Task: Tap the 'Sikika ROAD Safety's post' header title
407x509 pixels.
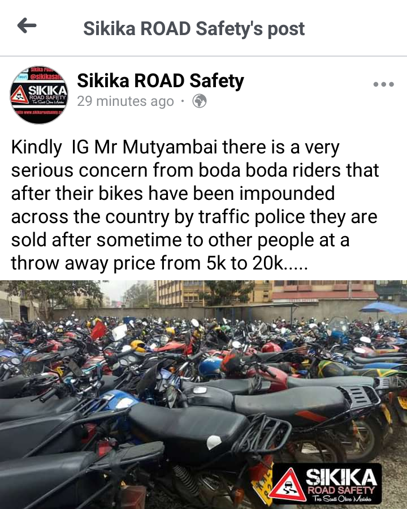Action: click(194, 28)
